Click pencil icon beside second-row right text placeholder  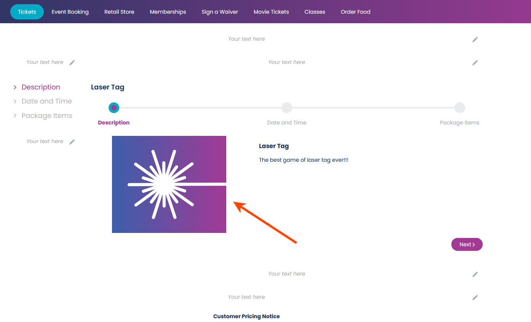point(475,62)
